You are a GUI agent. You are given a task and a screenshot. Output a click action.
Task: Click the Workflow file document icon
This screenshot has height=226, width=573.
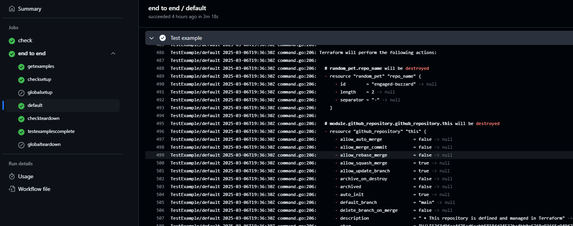click(x=12, y=189)
